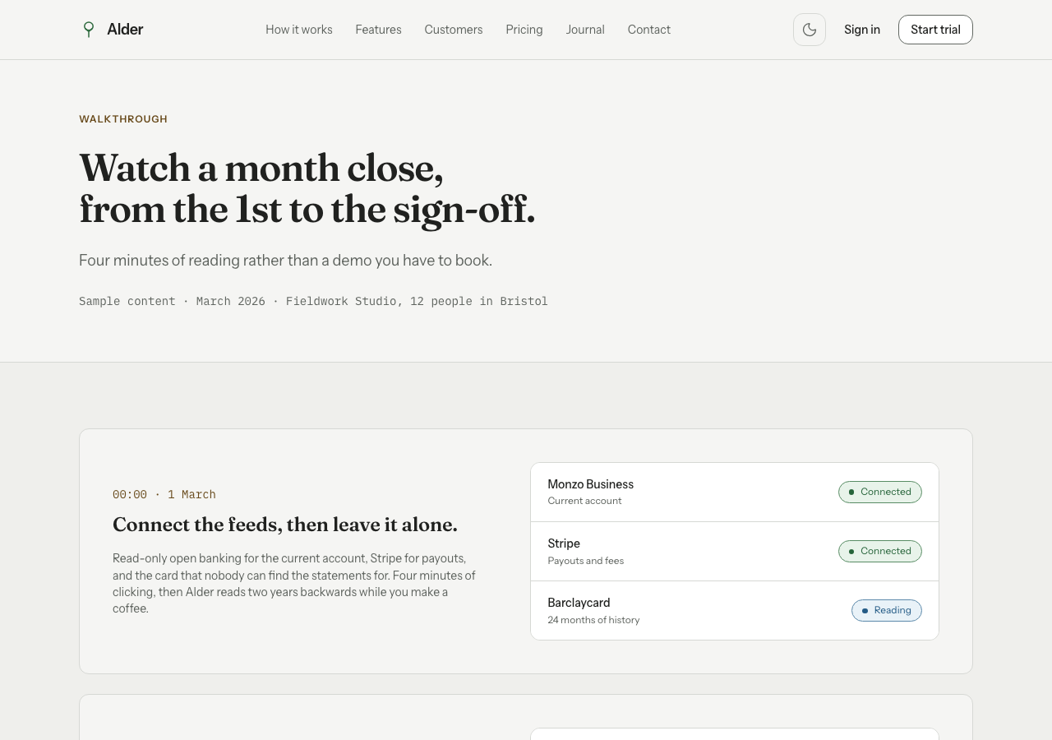Image resolution: width=1052 pixels, height=740 pixels.
Task: Click the 'Connect the feeds' heading
Action: point(285,525)
